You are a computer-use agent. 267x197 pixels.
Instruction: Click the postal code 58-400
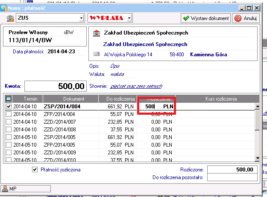(x=177, y=55)
